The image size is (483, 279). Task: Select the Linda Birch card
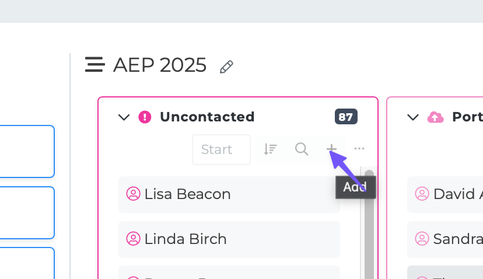click(229, 239)
